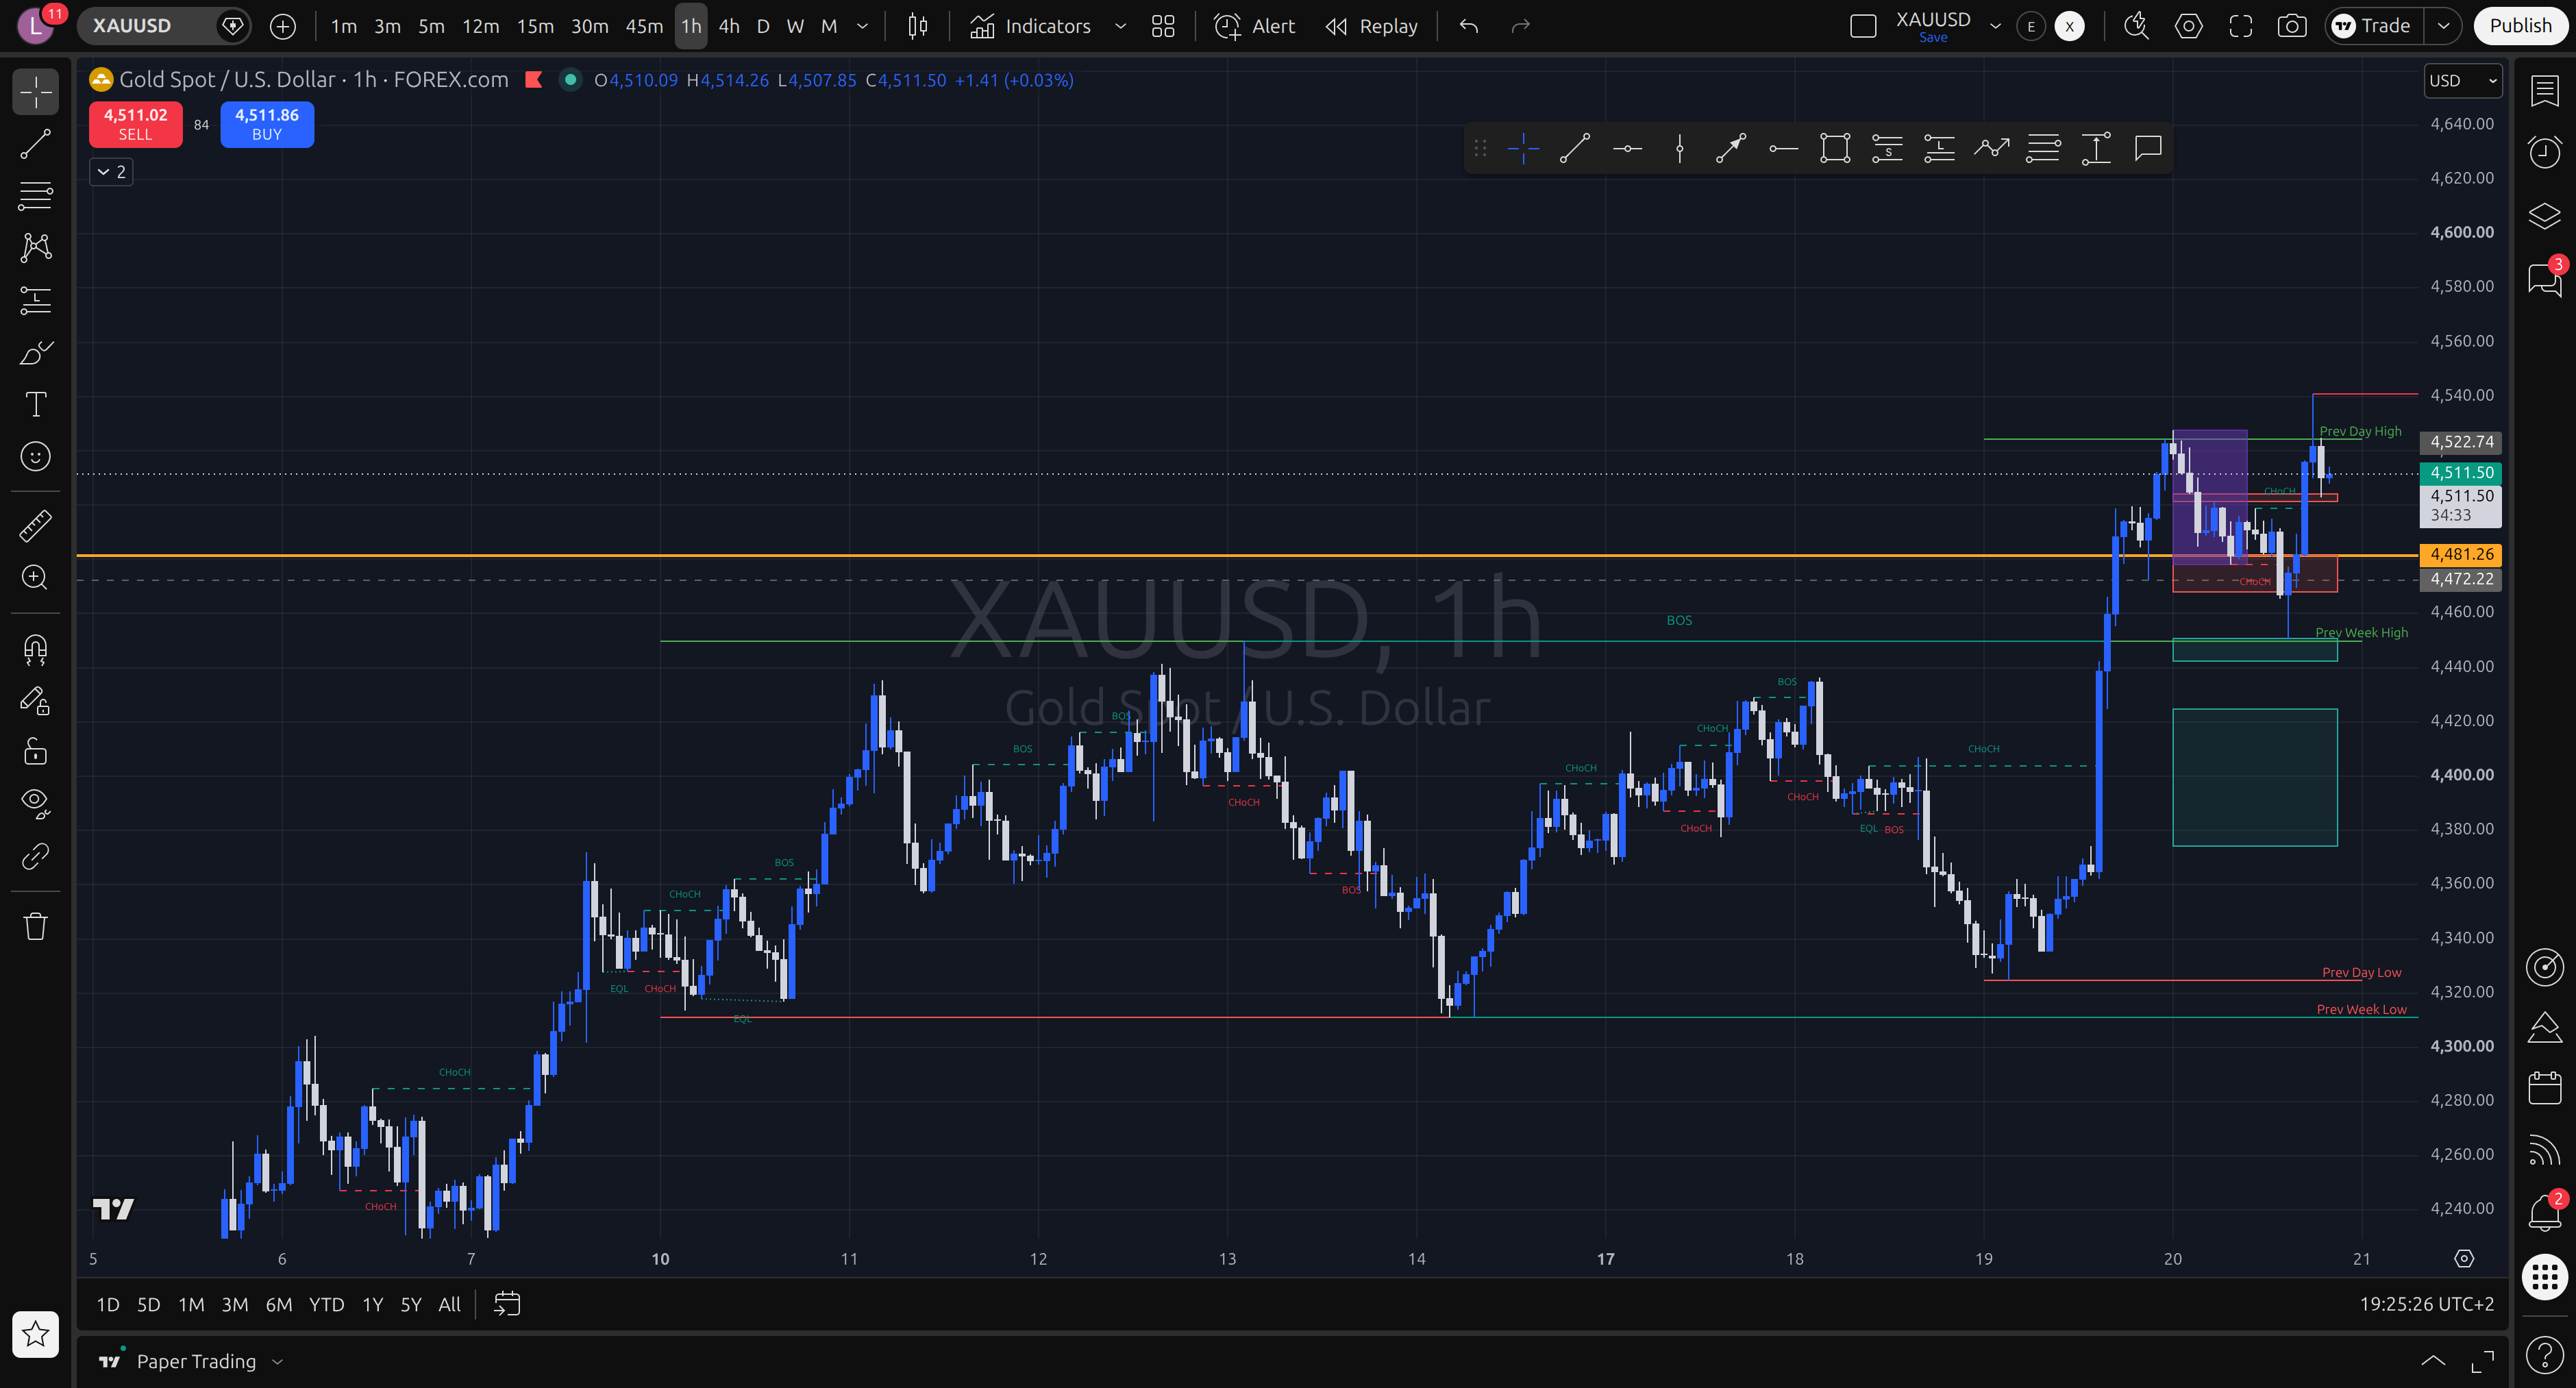Select the trend line drawing tool
The height and width of the screenshot is (1388, 2576).
[36, 144]
